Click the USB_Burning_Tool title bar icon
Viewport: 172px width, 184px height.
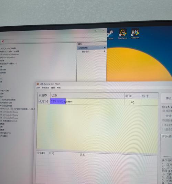(37, 84)
